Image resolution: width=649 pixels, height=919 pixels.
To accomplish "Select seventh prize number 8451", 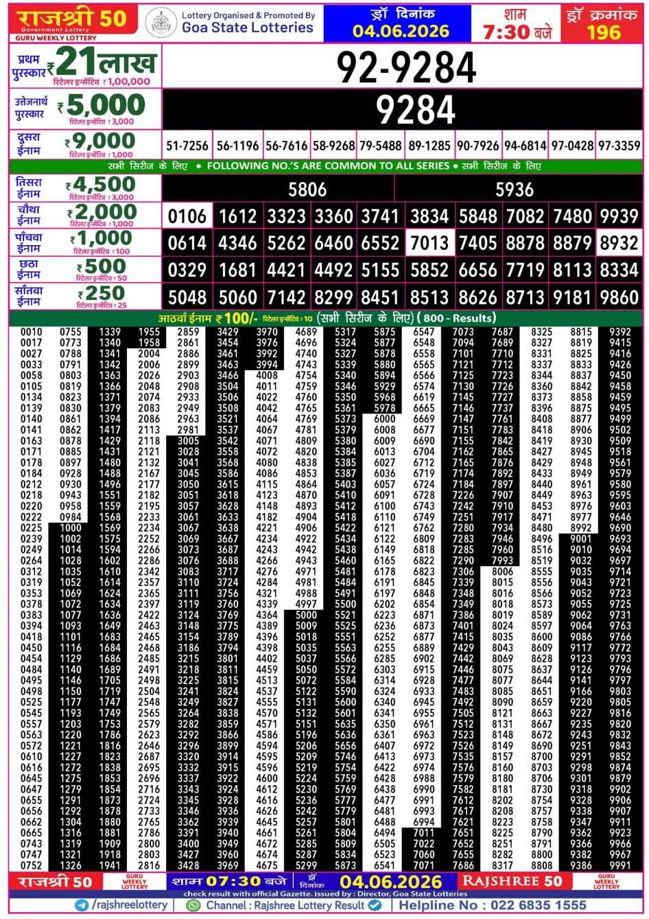I will click(381, 297).
